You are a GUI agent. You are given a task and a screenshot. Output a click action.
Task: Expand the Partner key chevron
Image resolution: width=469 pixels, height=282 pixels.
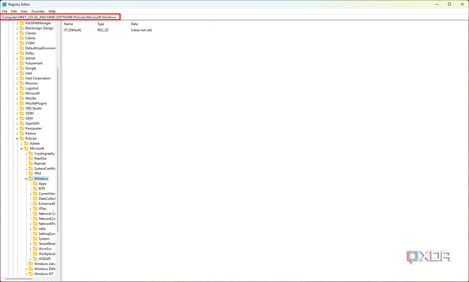(x=17, y=133)
